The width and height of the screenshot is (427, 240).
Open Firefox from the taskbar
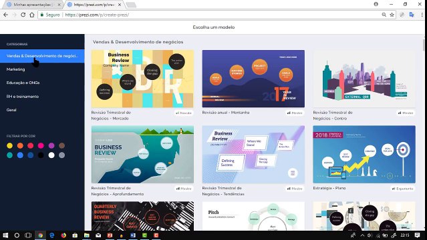63,235
